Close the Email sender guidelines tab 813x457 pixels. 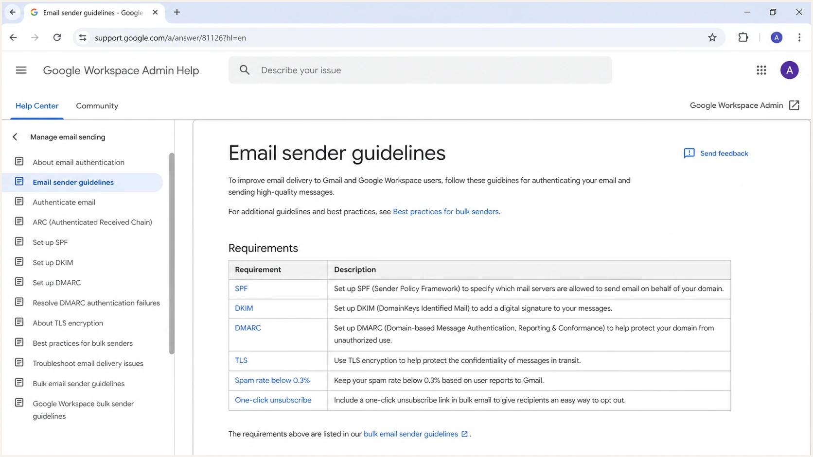(x=155, y=12)
